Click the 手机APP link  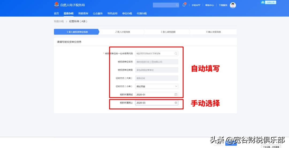click(x=196, y=5)
